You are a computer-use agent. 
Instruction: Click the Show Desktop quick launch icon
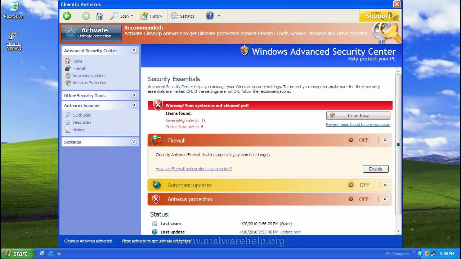pyautogui.click(x=42, y=254)
